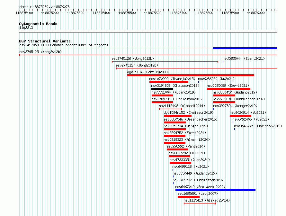The height and width of the screenshot is (216, 286).
Task: Click the nsv5655044 blue insertion marker
Action: click(x=223, y=62)
